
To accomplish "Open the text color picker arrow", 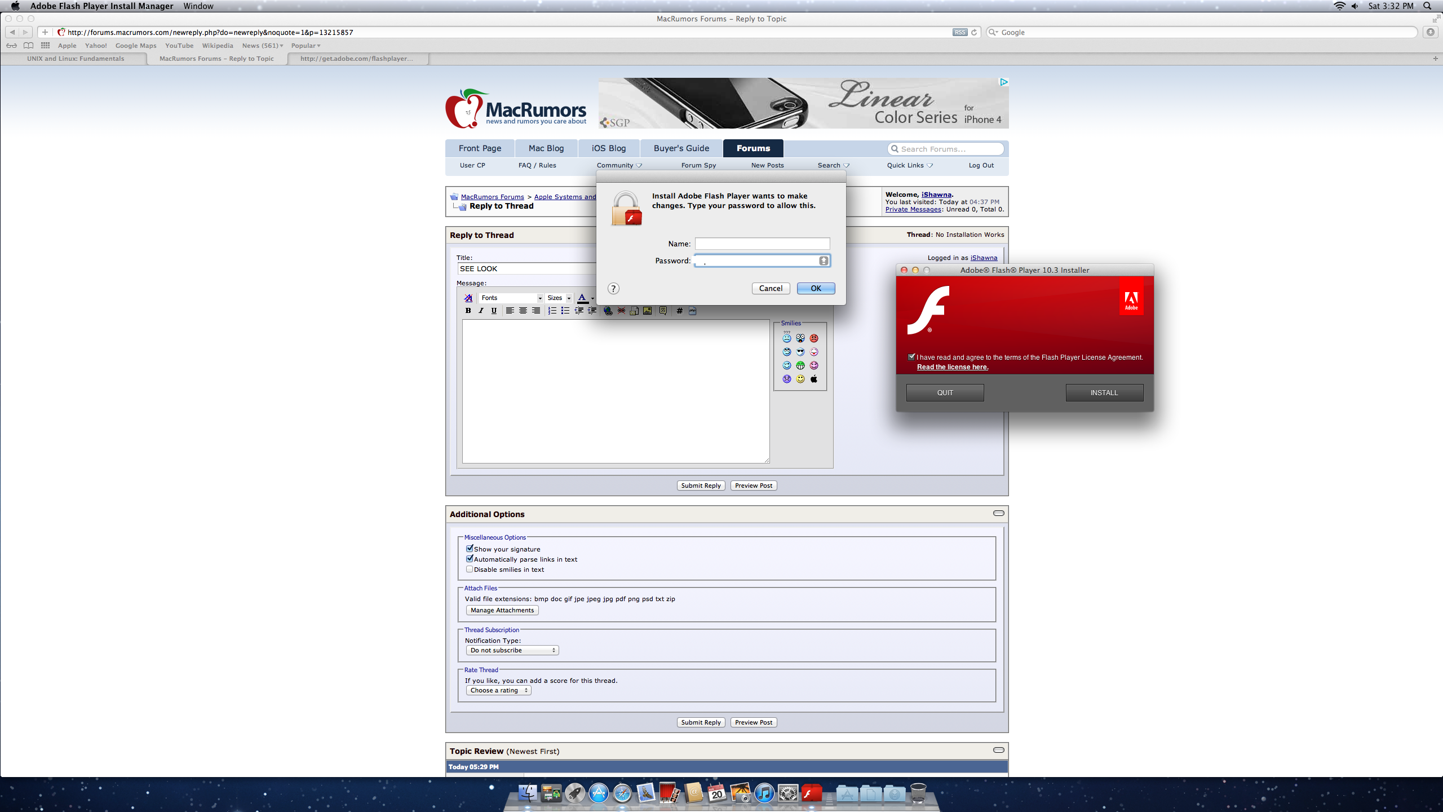I will 592,298.
